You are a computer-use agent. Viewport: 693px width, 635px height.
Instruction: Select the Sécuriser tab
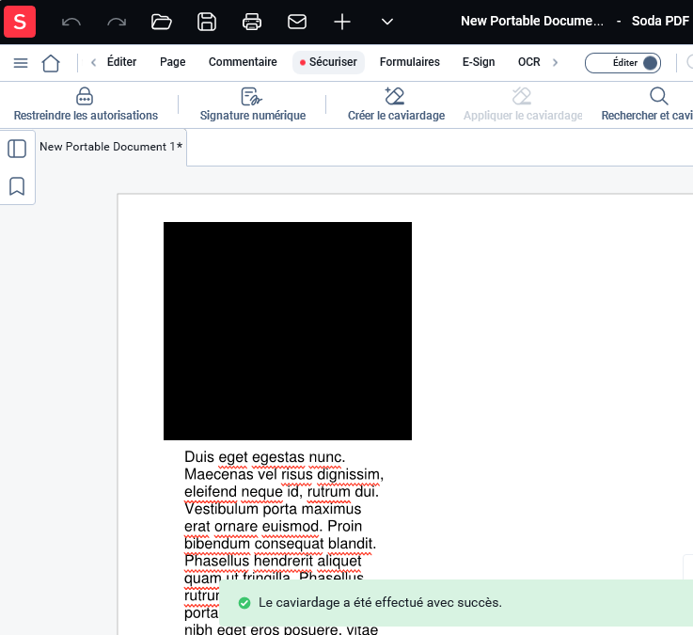pos(328,62)
